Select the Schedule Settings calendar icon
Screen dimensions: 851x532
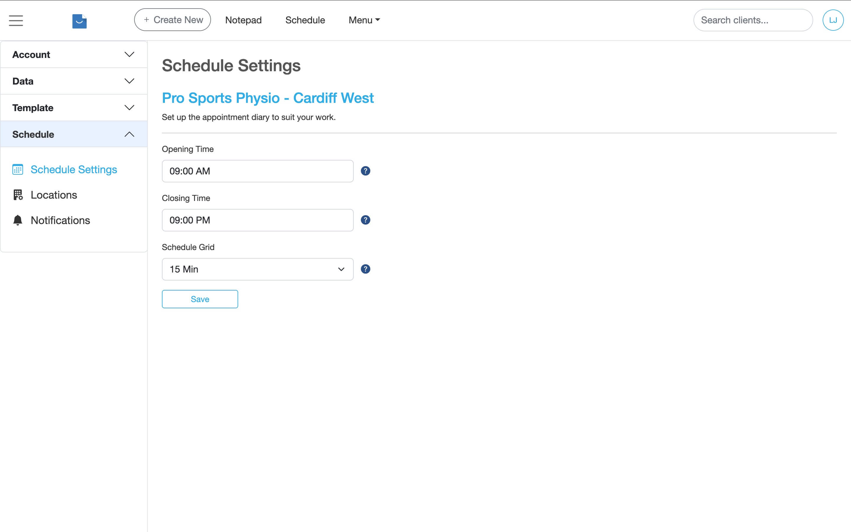(18, 169)
